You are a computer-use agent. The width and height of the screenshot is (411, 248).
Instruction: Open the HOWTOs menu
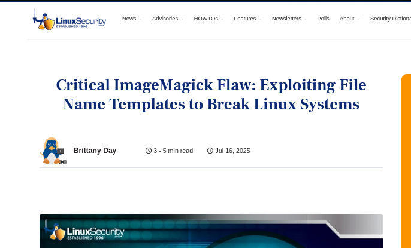(x=205, y=19)
